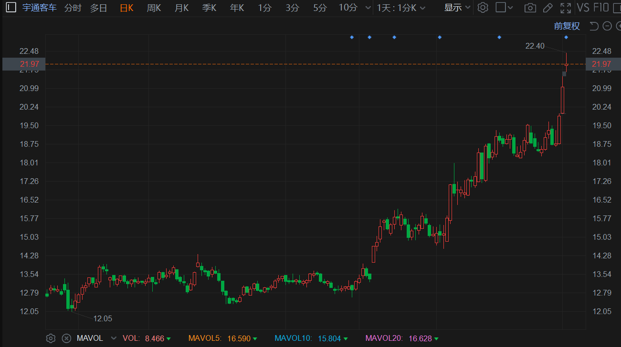Image resolution: width=621 pixels, height=347 pixels.
Task: Expand the 显示 display dropdown
Action: pyautogui.click(x=457, y=8)
